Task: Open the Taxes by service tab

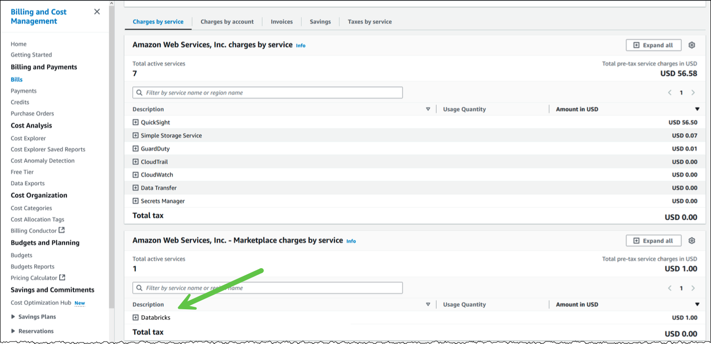Action: pyautogui.click(x=370, y=22)
